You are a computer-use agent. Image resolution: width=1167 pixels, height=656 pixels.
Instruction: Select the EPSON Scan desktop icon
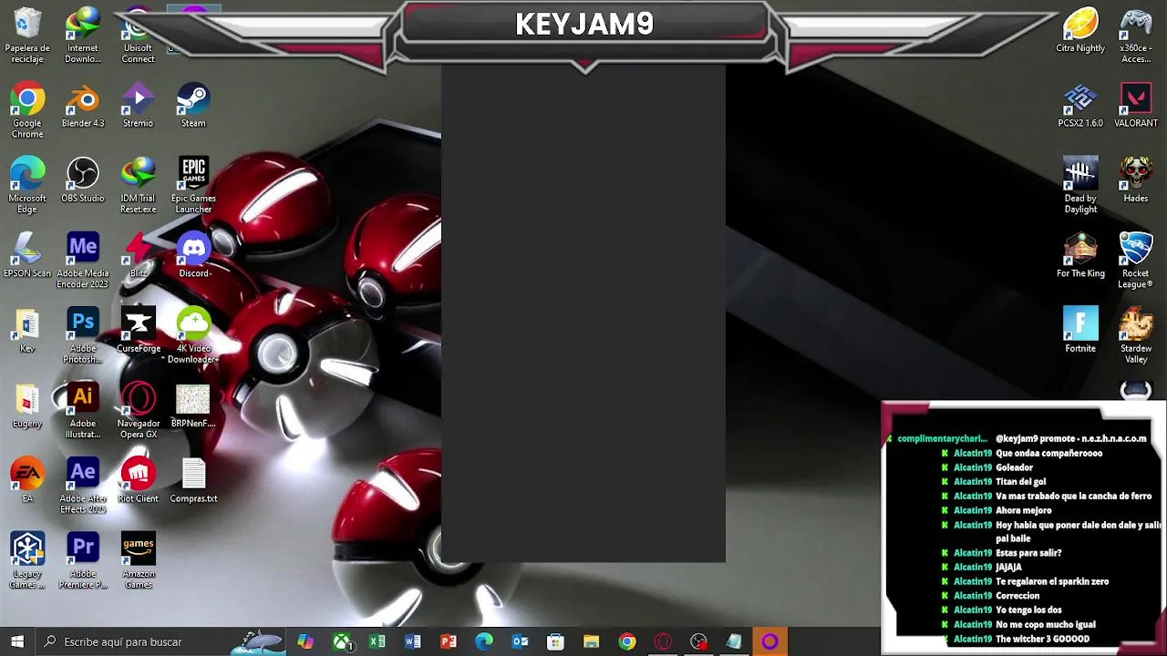click(x=27, y=254)
